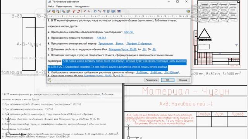The height and width of the screenshot is (139, 248).
Task: Click the blue column toolbar icon
Action: coord(108,11)
